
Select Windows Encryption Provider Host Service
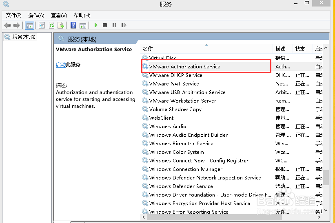[232, 203]
